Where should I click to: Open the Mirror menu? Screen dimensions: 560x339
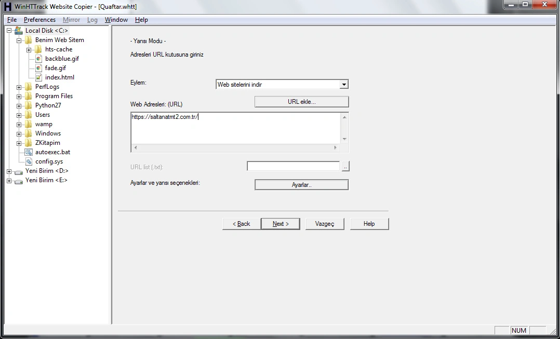coord(72,20)
